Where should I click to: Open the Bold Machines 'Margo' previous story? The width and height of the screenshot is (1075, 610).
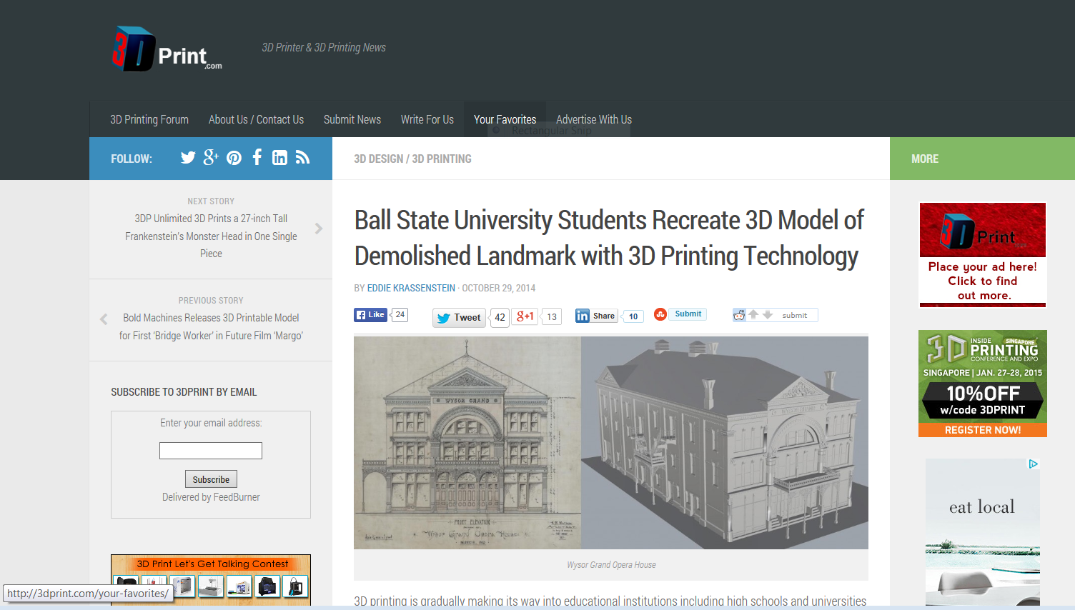[211, 326]
